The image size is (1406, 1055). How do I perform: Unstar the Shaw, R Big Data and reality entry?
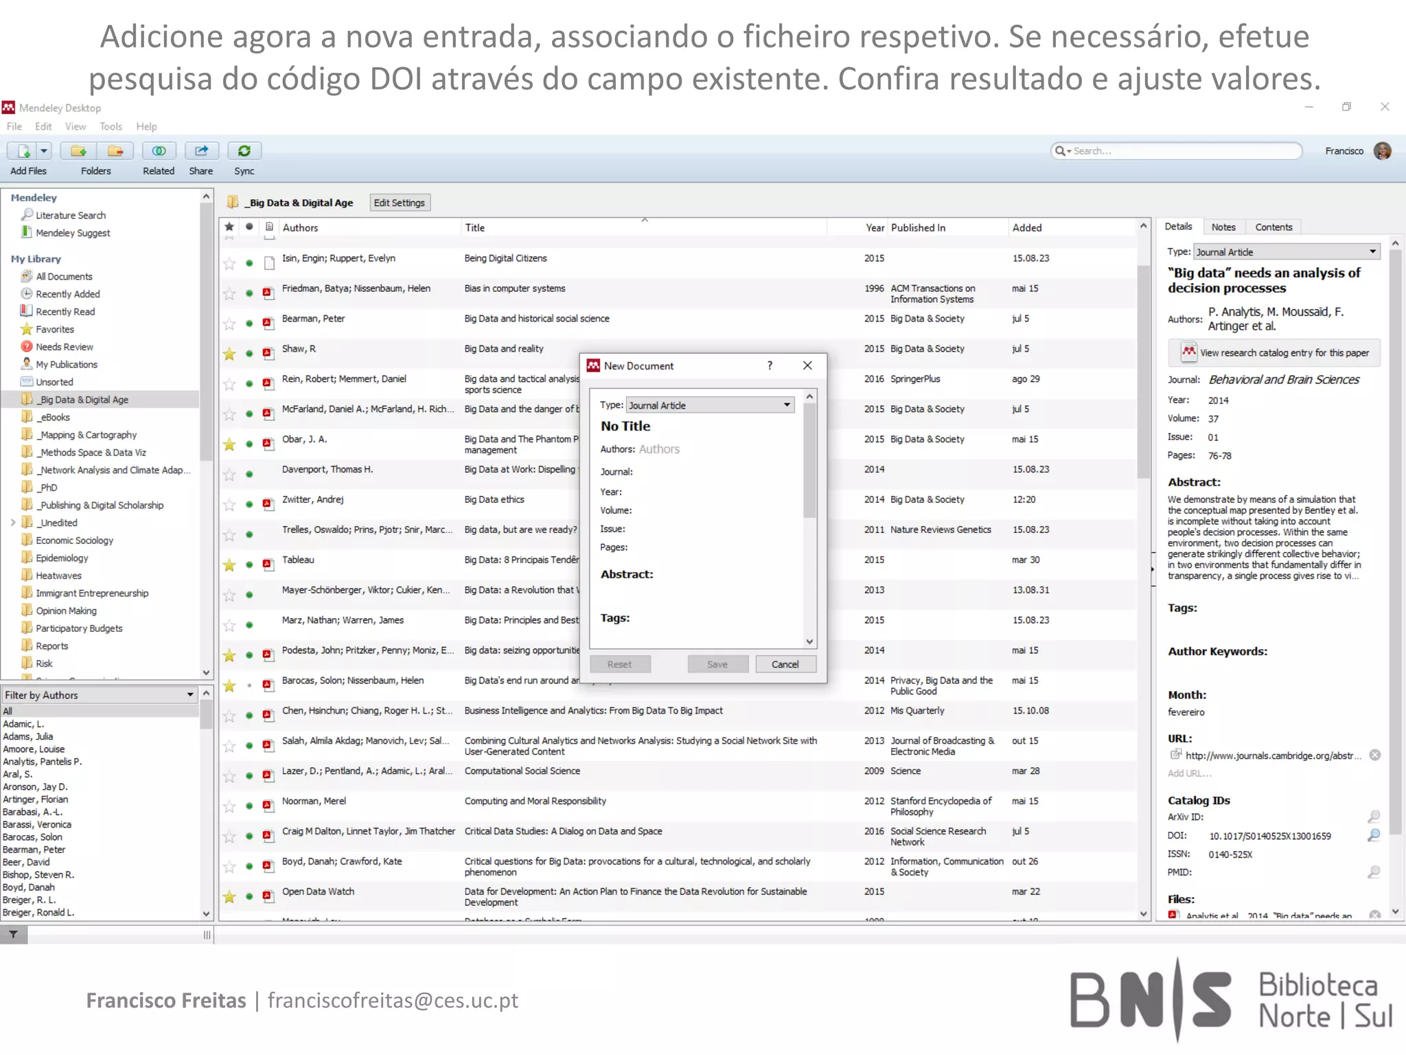point(229,354)
